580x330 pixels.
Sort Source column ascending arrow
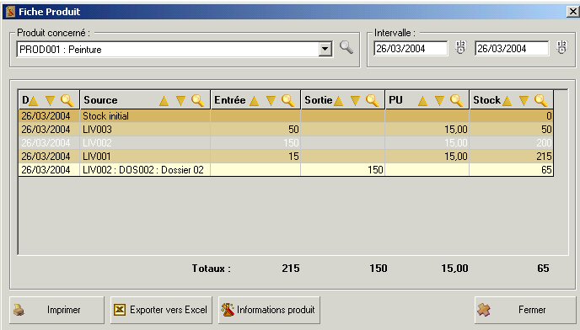[x=164, y=100]
